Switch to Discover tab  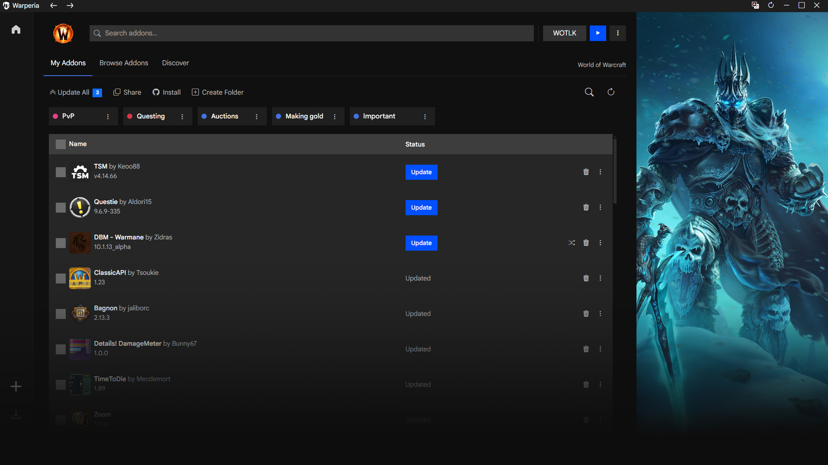pos(175,63)
